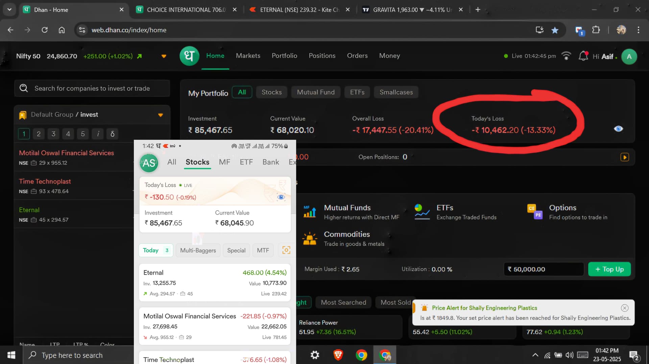
Task: Click the search magnifier icon
Action: pos(24,88)
